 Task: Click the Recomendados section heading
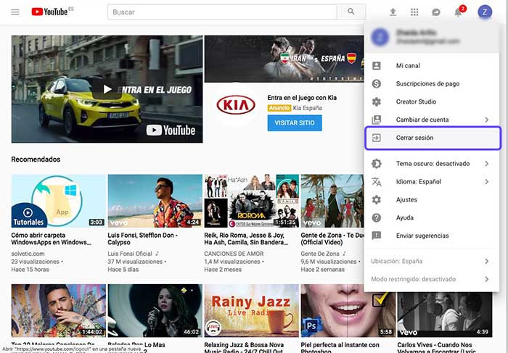[36, 159]
